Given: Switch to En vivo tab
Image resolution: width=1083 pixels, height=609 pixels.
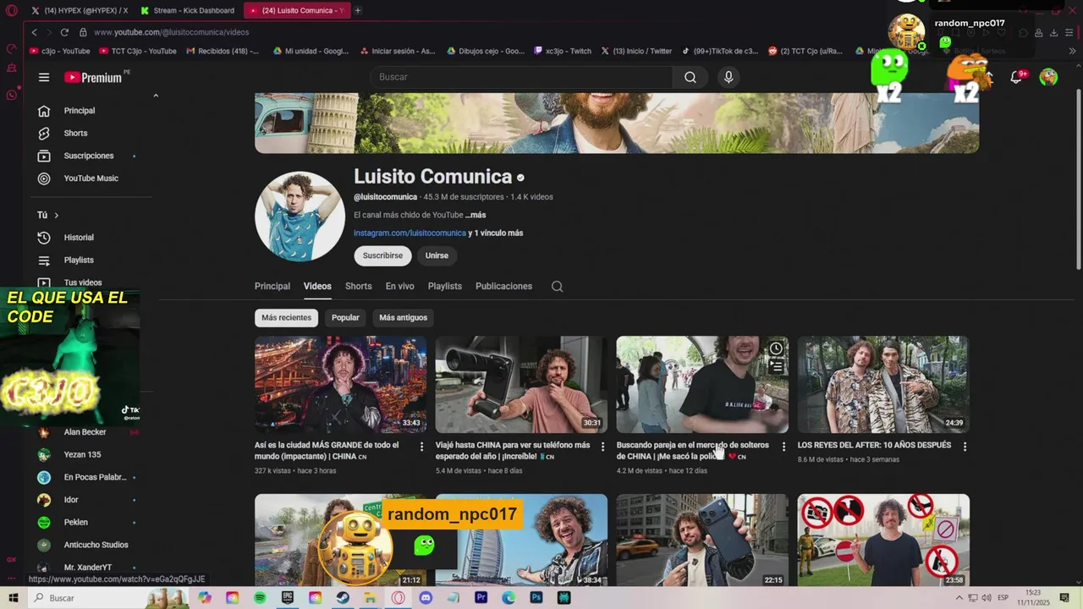Looking at the screenshot, I should pos(400,287).
